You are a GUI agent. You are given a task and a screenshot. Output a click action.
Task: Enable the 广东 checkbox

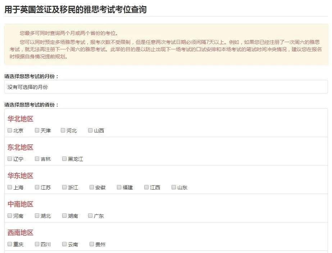click(90, 216)
